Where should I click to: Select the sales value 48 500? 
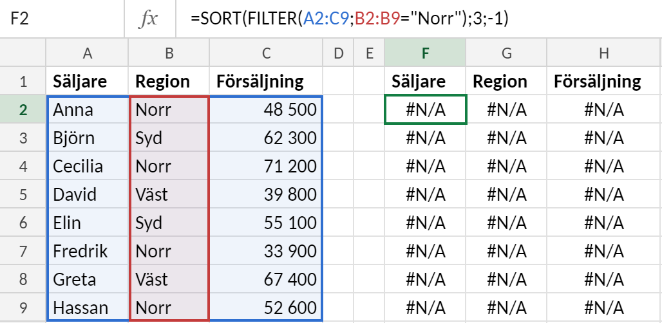[x=266, y=109]
